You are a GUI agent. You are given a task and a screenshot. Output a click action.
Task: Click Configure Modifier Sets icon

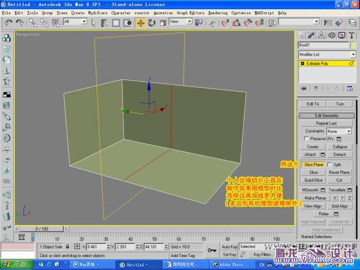(350, 88)
